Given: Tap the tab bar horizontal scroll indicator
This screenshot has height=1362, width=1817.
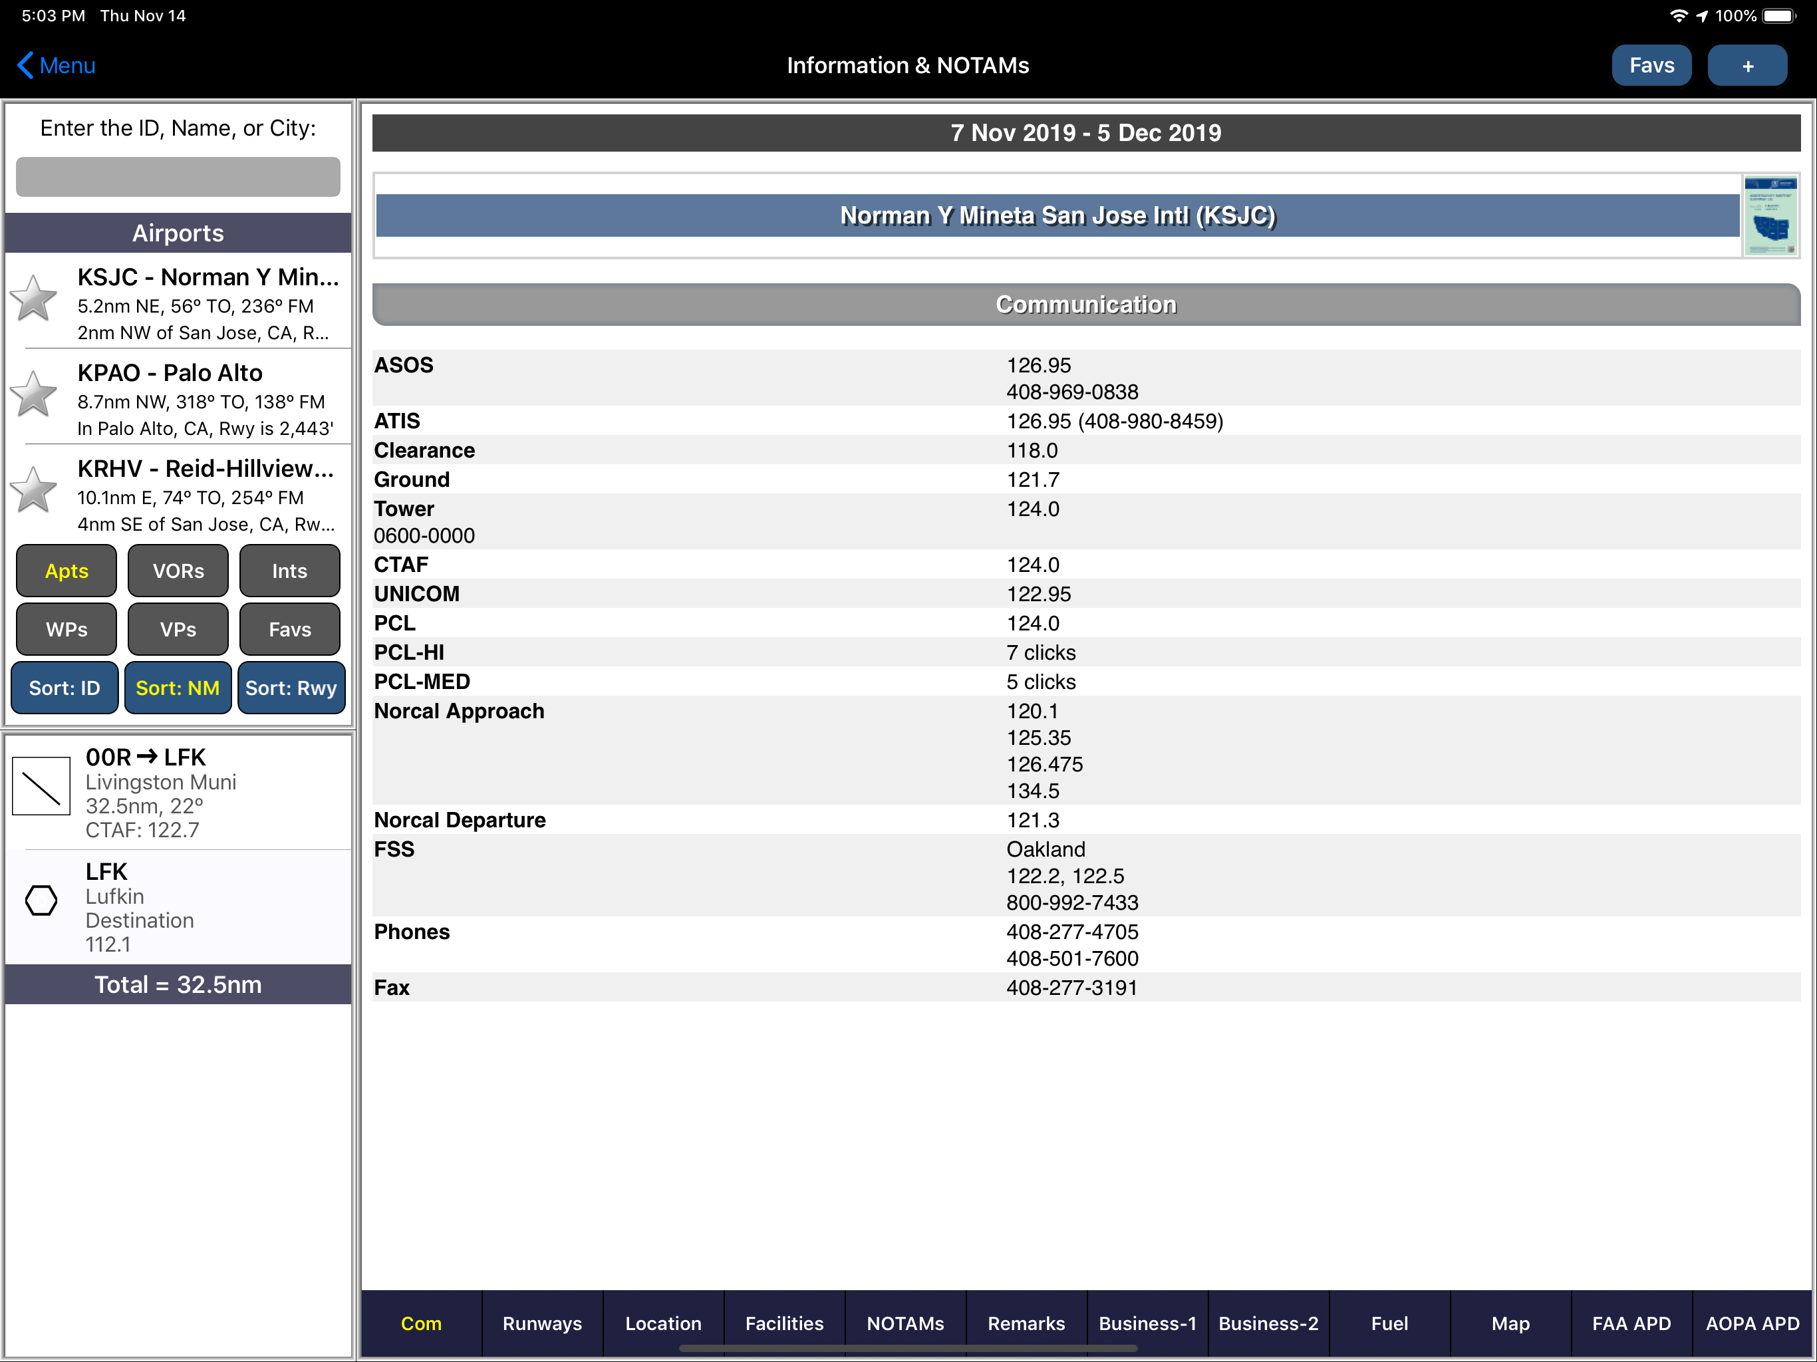Looking at the screenshot, I should (908, 1348).
